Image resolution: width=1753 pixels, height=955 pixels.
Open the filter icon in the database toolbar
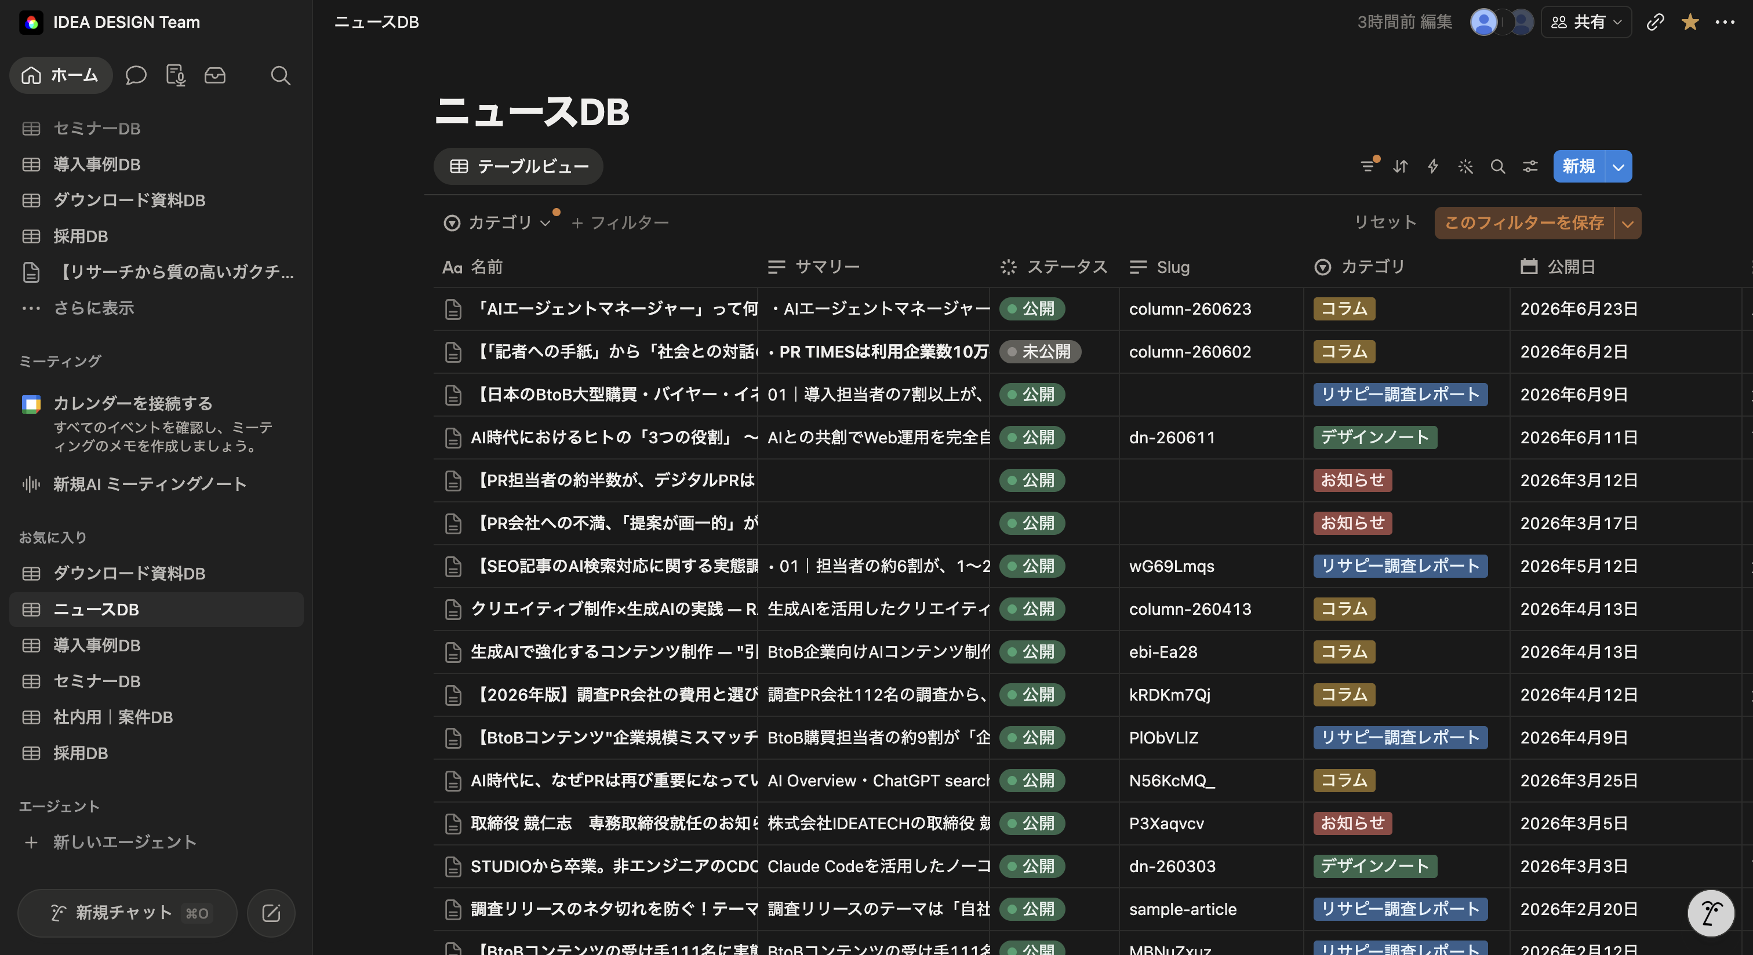[x=1368, y=166]
